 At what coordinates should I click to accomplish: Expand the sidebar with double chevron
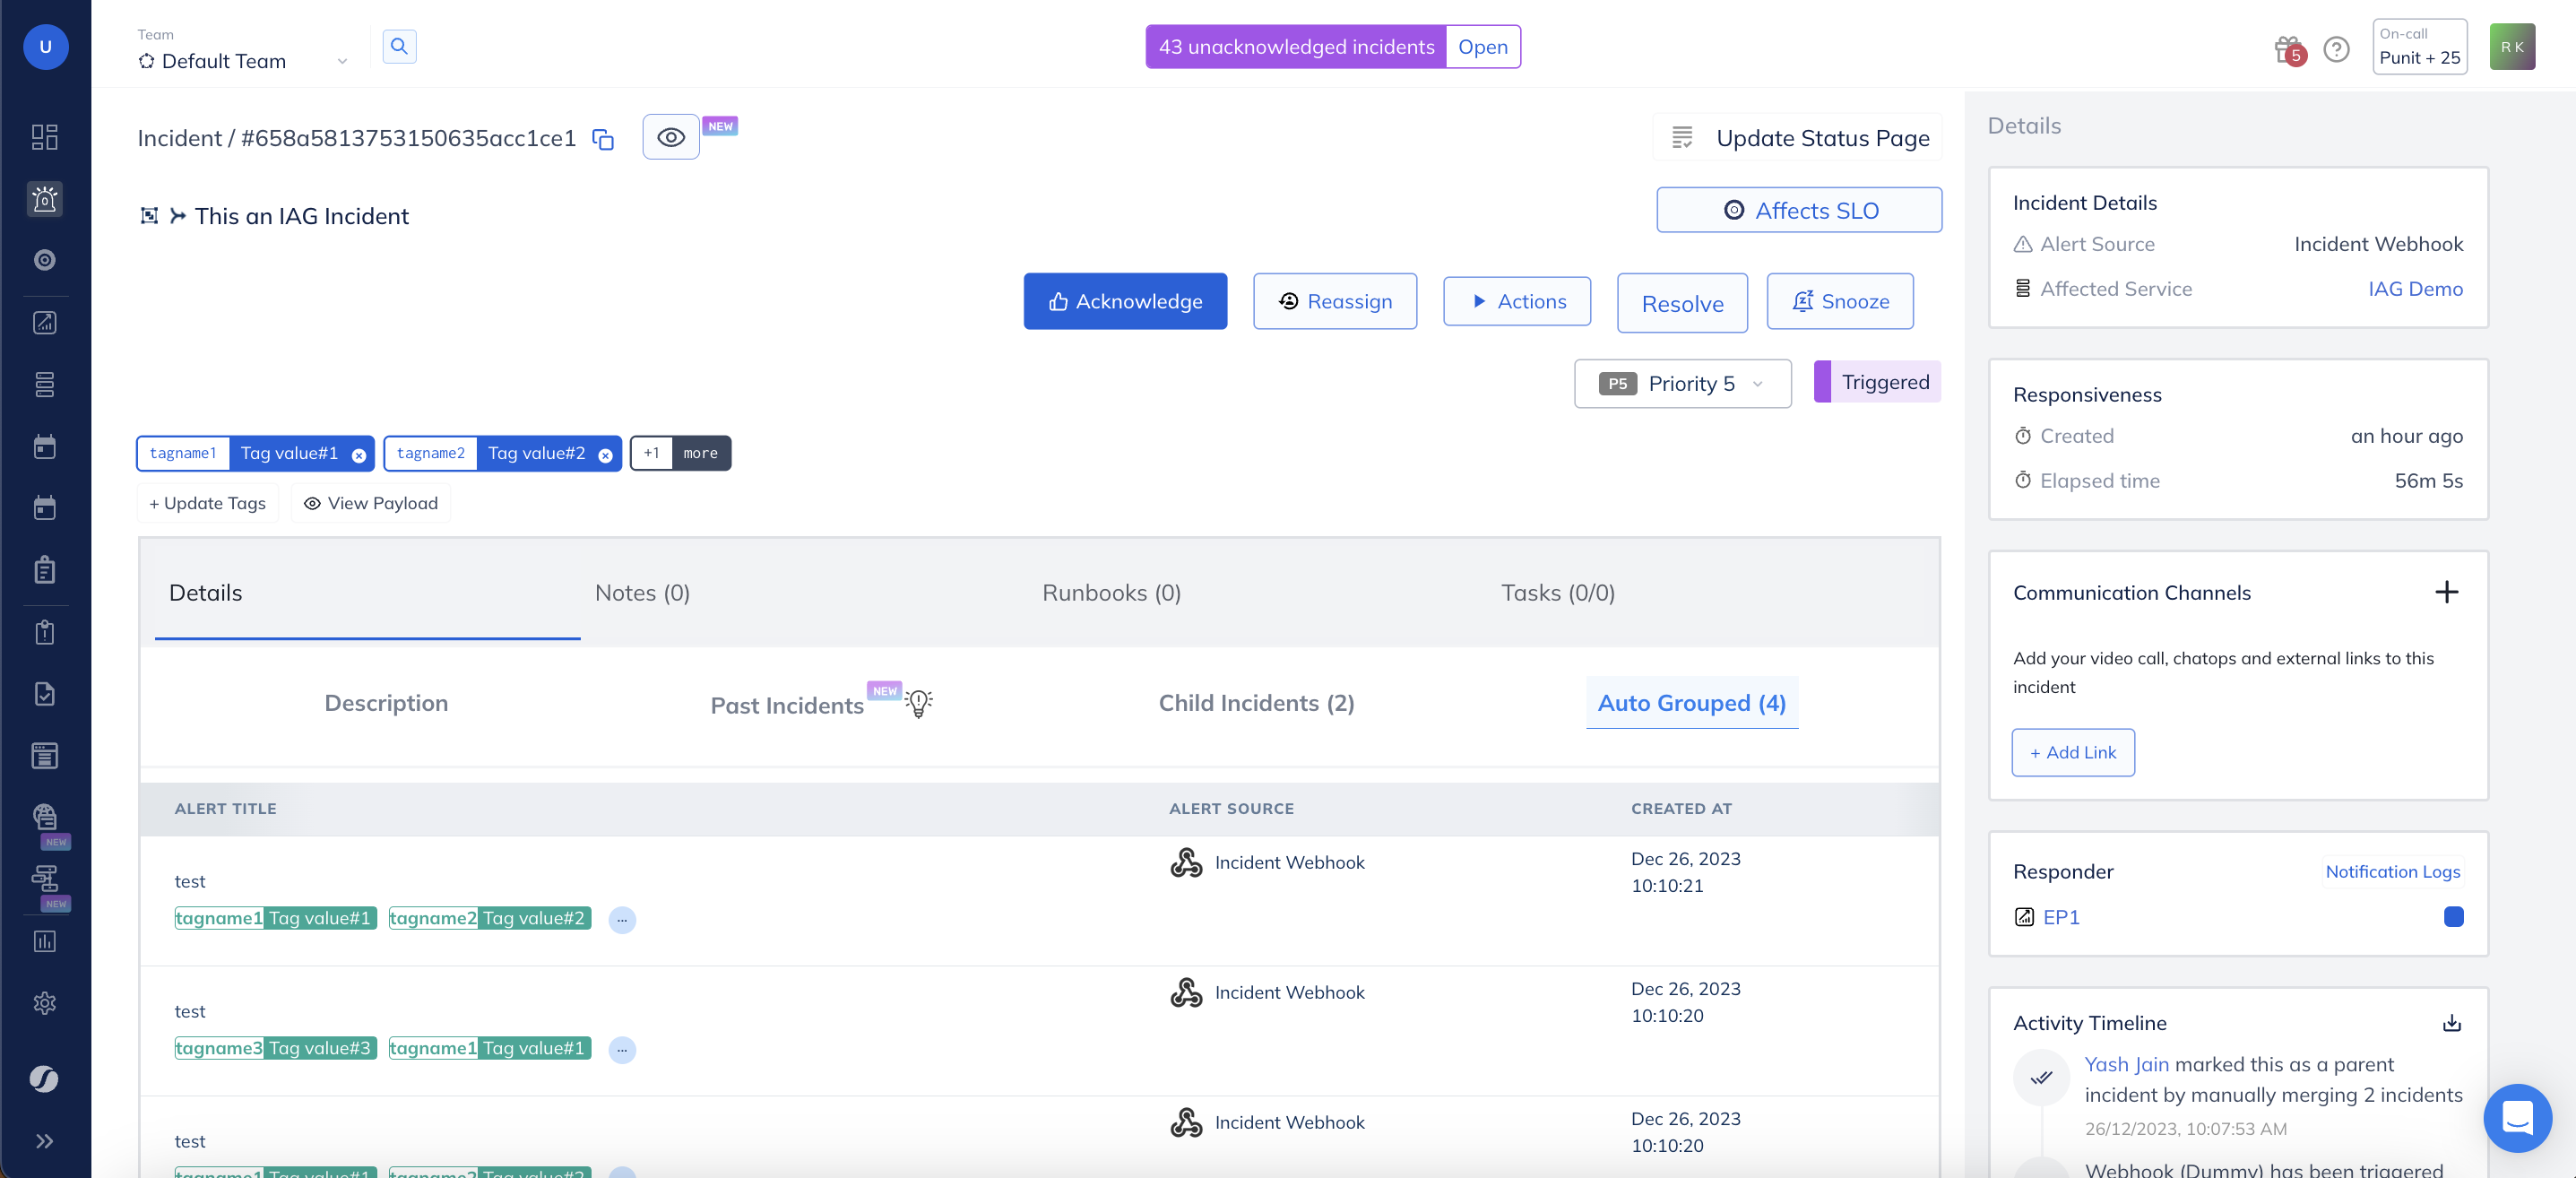44,1141
